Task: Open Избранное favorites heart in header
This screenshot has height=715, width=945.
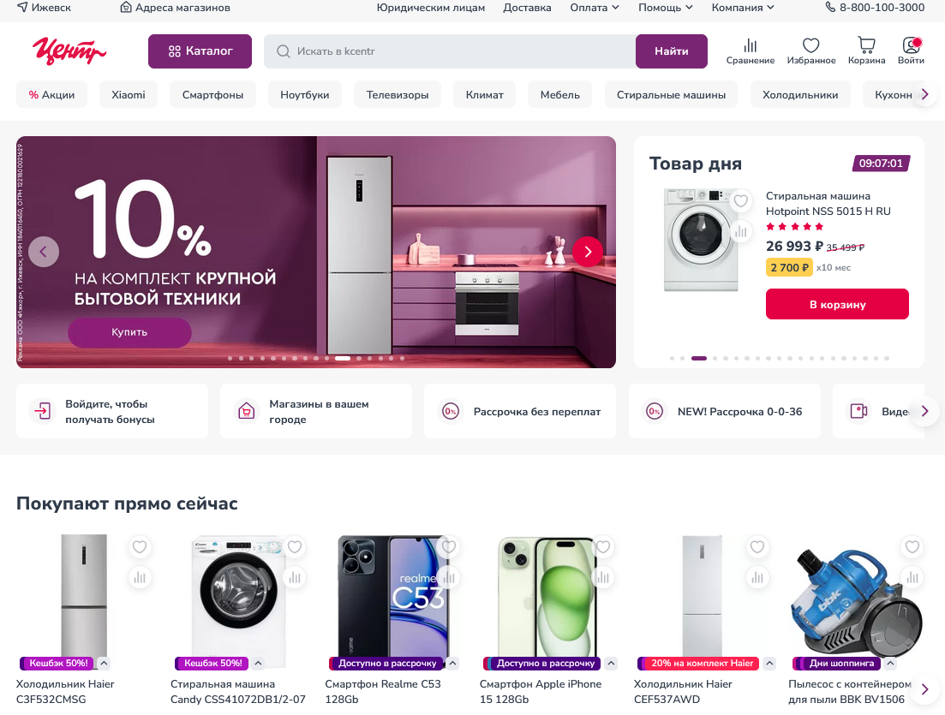Action: click(810, 51)
